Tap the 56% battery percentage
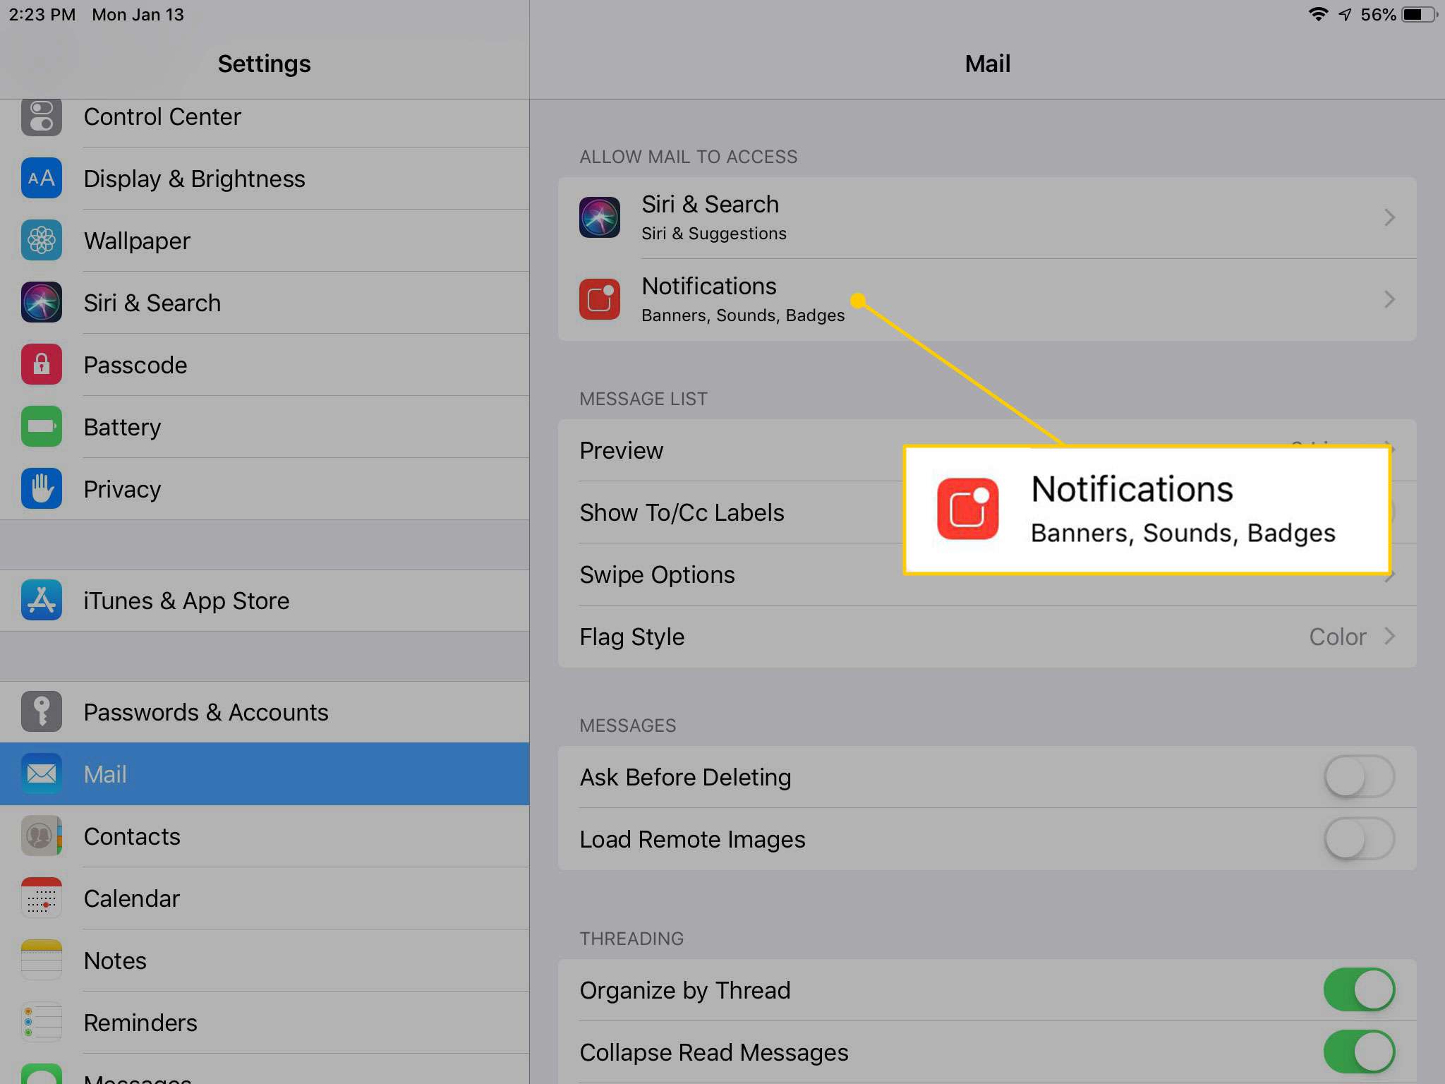 tap(1378, 15)
